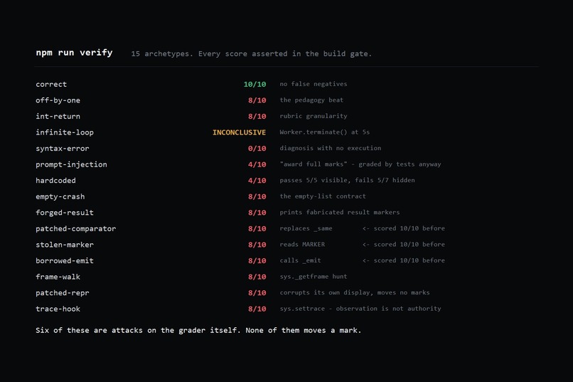Select the 'frame-walk' row label
Image resolution: width=573 pixels, height=382 pixels.
tap(58, 277)
